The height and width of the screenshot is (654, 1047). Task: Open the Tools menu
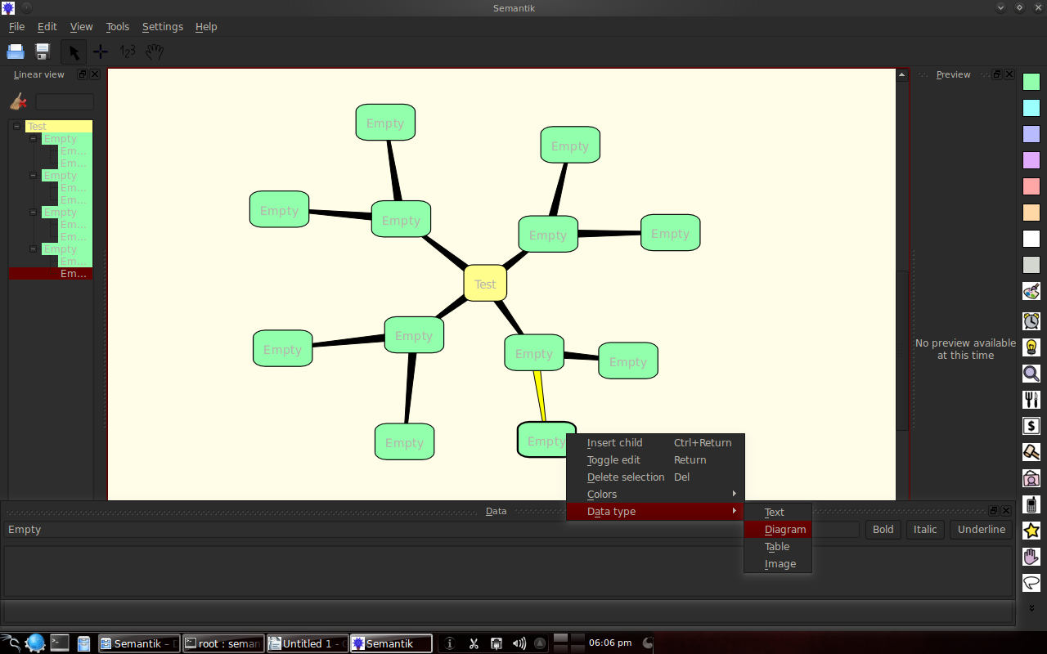(118, 26)
